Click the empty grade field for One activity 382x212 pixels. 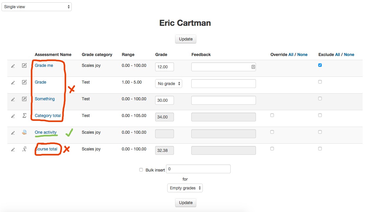tap(165, 134)
